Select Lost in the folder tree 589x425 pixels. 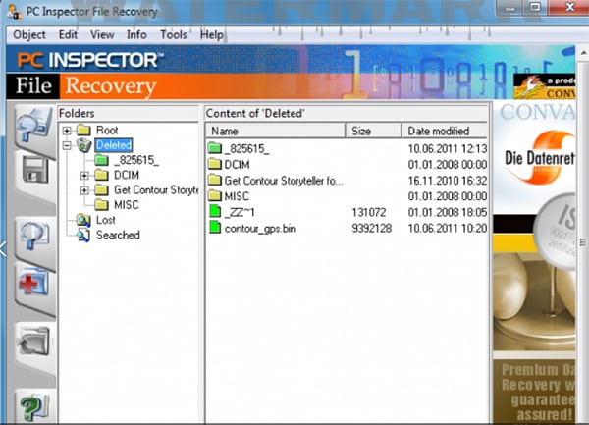(x=106, y=220)
